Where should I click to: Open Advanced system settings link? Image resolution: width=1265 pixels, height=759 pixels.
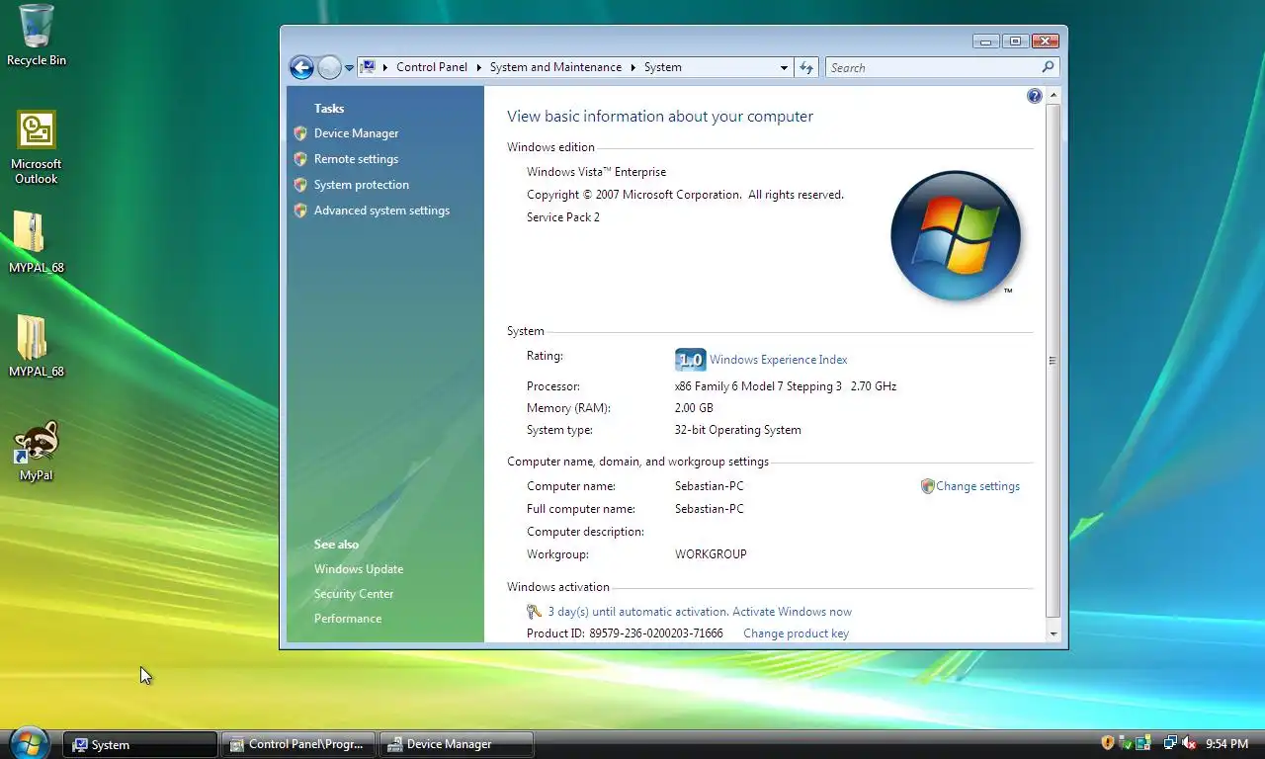pos(381,211)
